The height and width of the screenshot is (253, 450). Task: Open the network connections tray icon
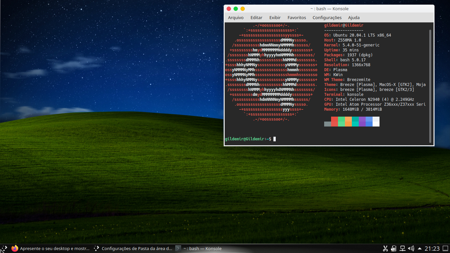click(402, 248)
